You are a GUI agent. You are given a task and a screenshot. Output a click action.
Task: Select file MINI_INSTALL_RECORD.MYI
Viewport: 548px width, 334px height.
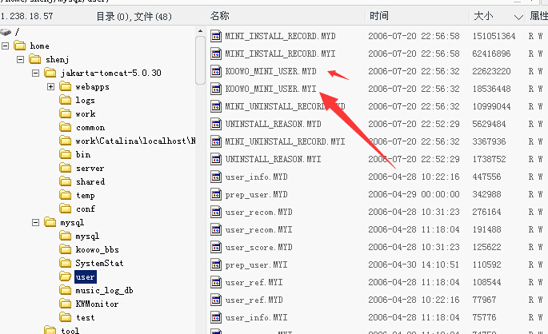pyautogui.click(x=280, y=54)
